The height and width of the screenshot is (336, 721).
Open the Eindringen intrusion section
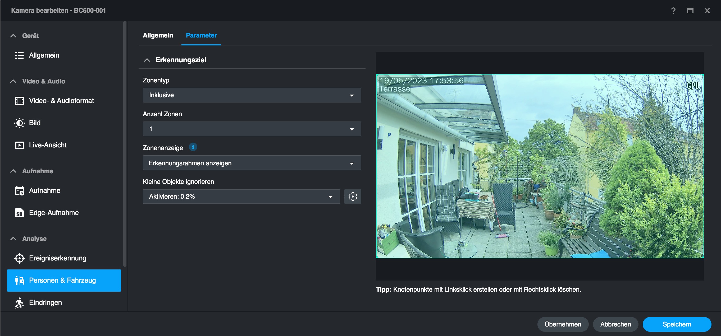45,302
